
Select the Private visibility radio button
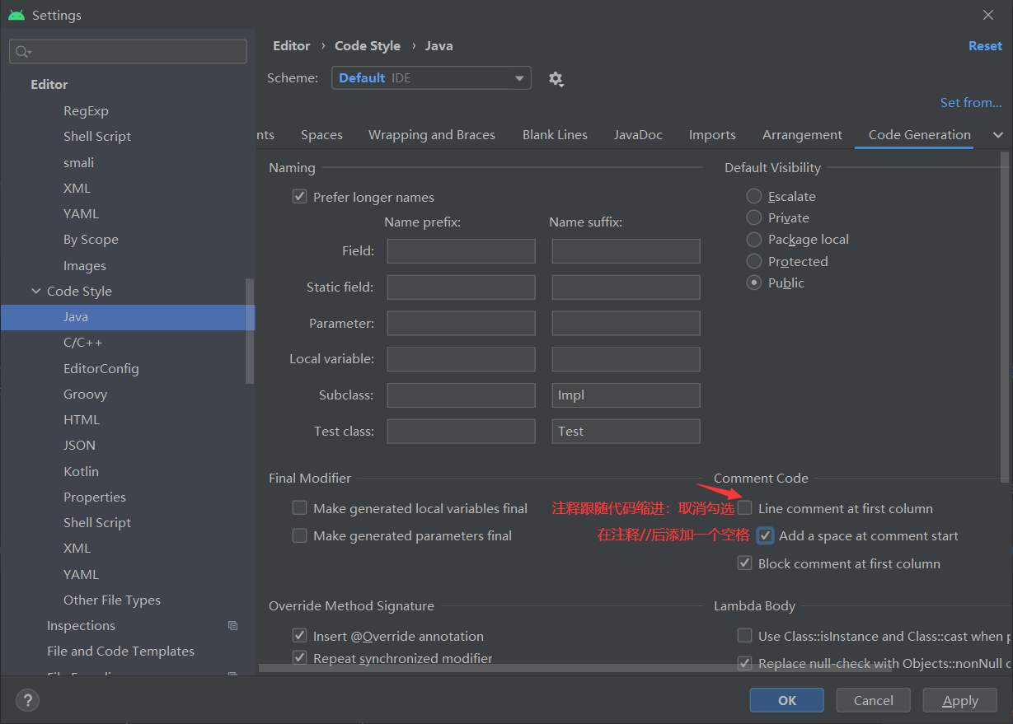point(753,218)
